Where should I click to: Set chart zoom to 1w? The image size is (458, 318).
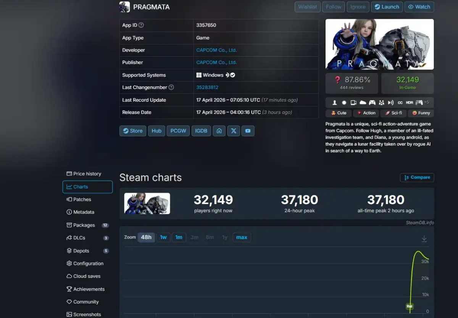point(163,237)
